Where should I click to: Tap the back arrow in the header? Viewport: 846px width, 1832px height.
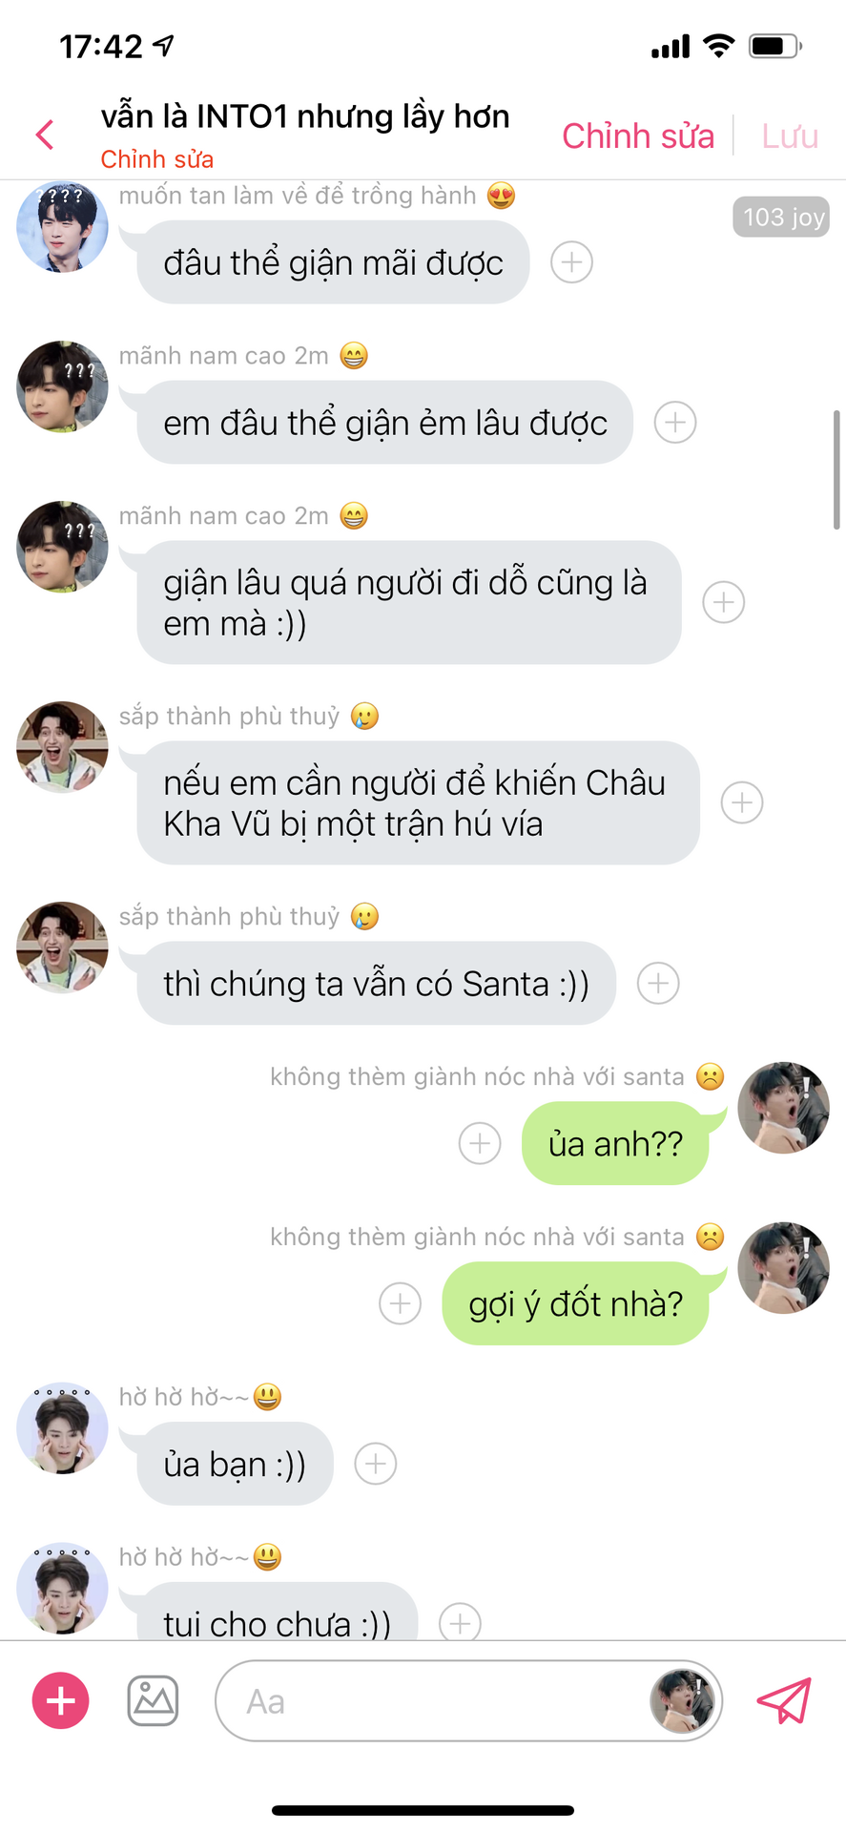point(45,135)
